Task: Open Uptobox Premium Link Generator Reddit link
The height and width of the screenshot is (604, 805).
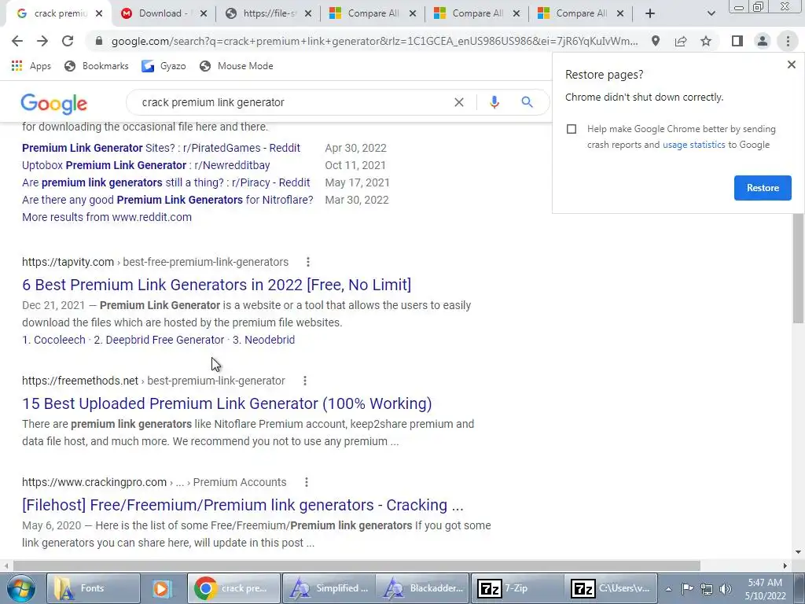Action: click(145, 165)
